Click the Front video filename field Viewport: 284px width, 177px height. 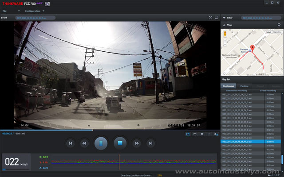pyautogui.click(x=35, y=18)
